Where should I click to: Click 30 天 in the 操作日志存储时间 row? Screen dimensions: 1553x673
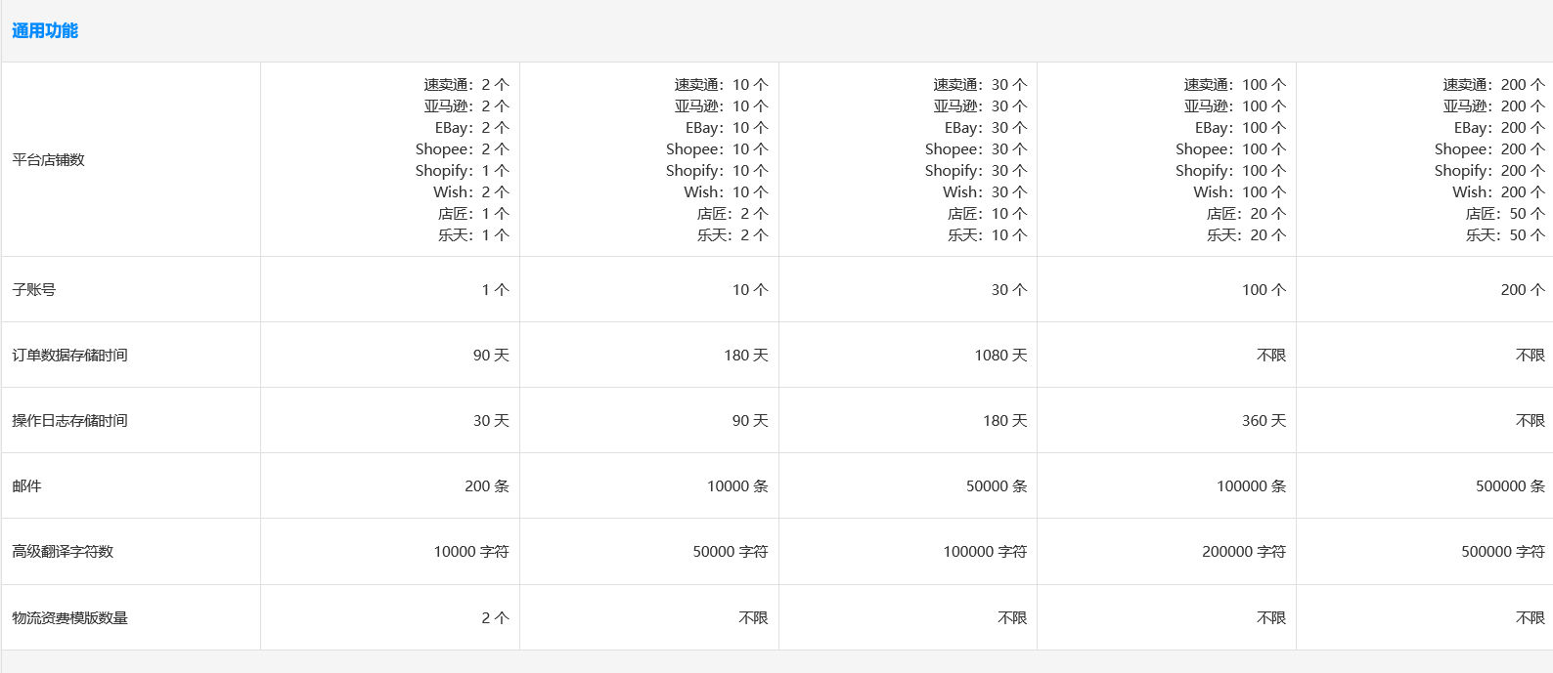coord(491,420)
